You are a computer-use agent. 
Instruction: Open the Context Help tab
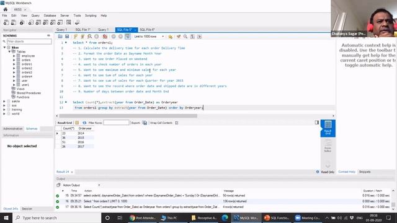347,172
